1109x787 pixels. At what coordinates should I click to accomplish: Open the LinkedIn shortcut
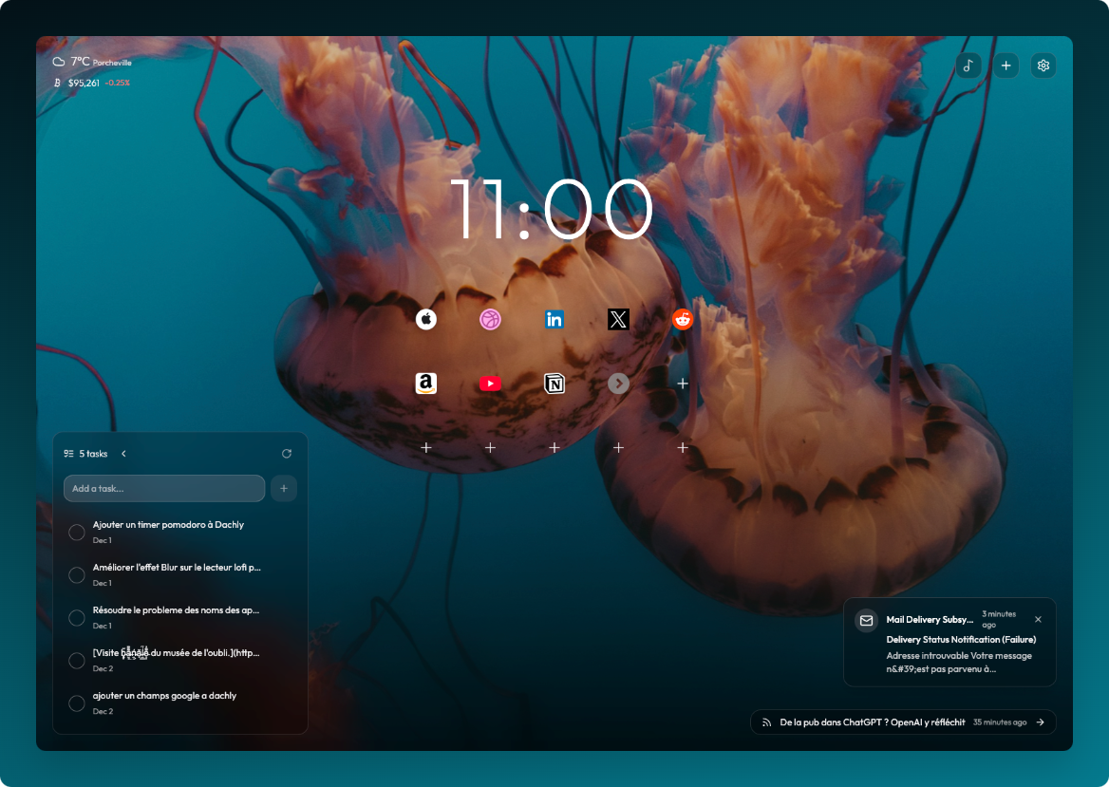[x=554, y=319]
